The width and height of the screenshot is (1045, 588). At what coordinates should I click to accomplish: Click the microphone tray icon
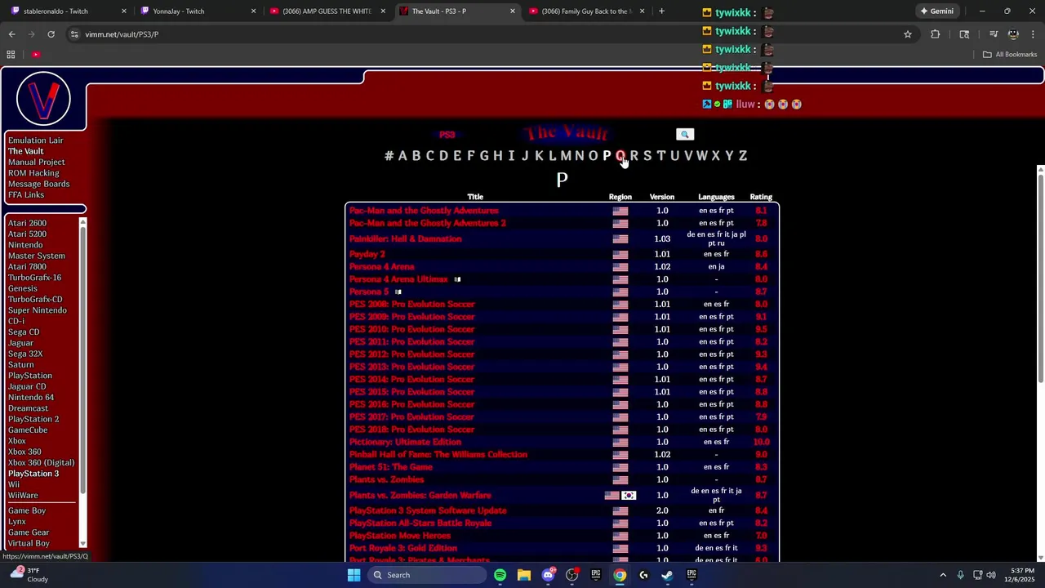click(960, 575)
